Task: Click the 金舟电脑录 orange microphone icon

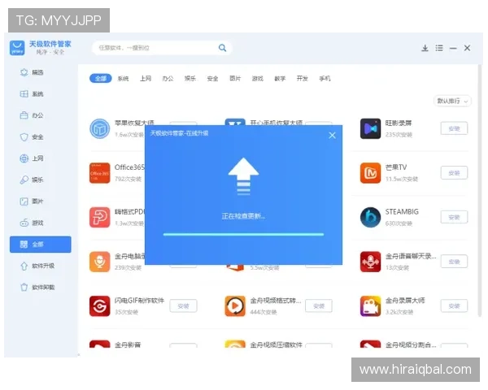Action: tap(99, 262)
